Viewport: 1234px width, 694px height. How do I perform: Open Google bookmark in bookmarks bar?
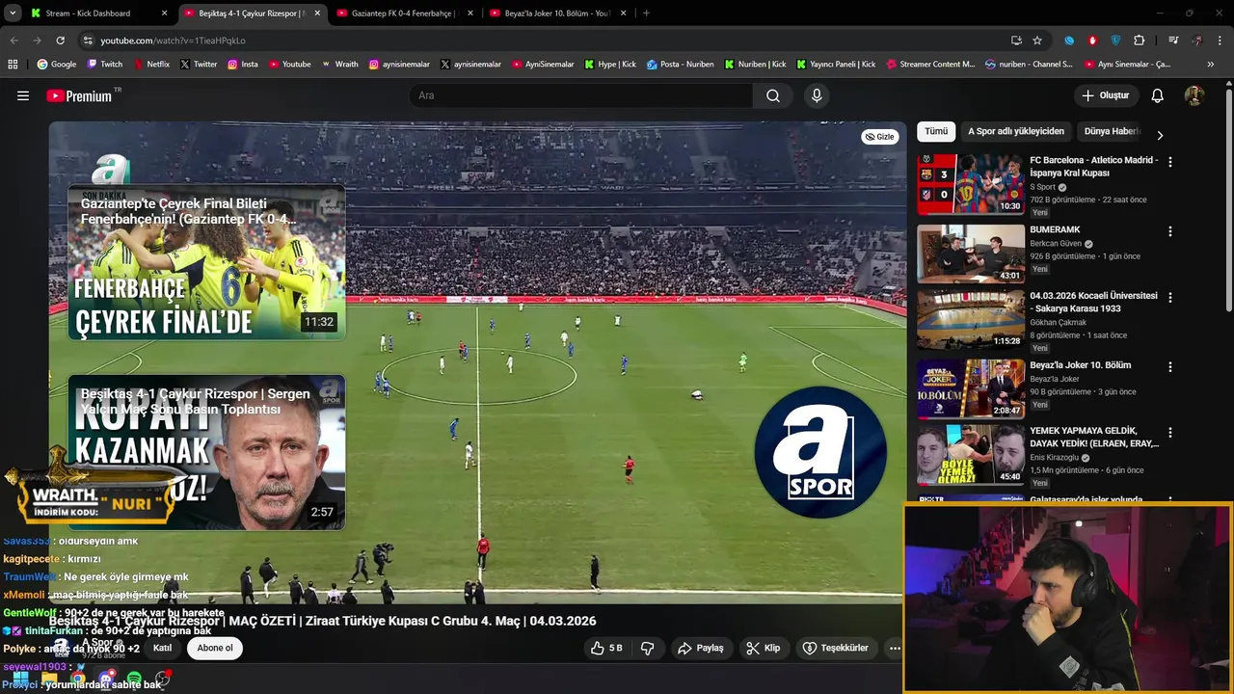coord(57,65)
